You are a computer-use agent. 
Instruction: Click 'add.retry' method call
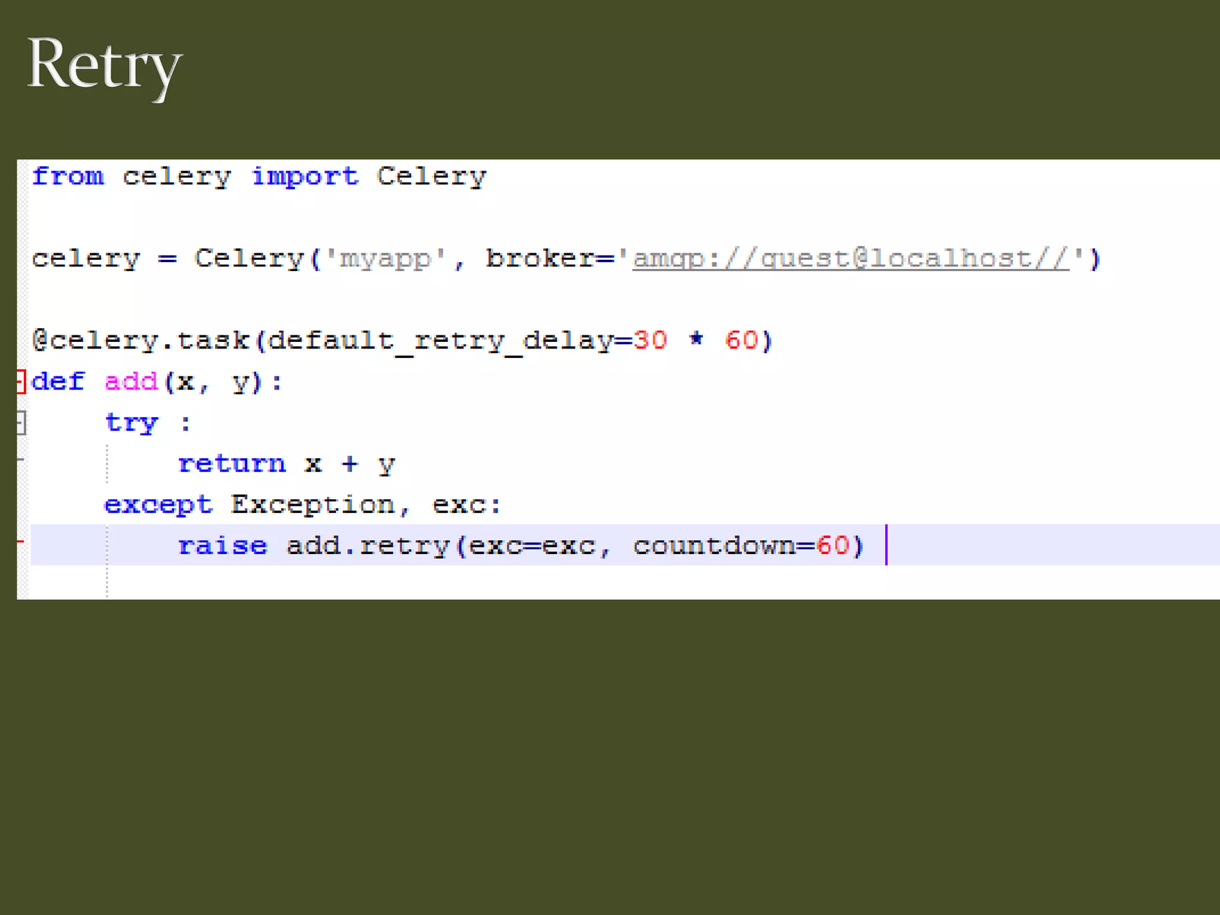pyautogui.click(x=367, y=546)
